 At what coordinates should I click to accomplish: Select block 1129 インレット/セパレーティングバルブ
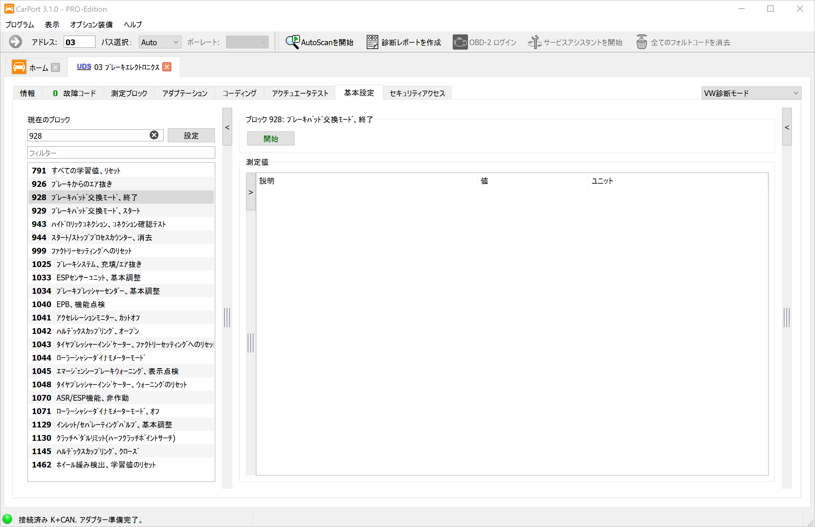pos(121,424)
